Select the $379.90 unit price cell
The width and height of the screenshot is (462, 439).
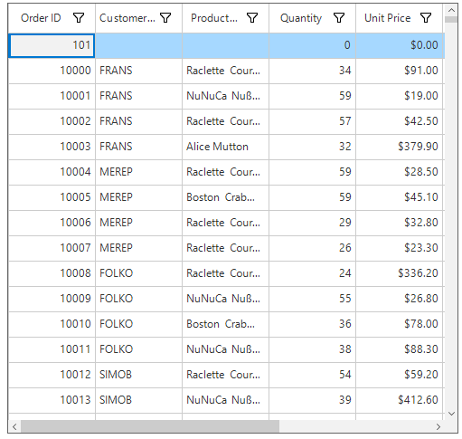click(x=399, y=147)
